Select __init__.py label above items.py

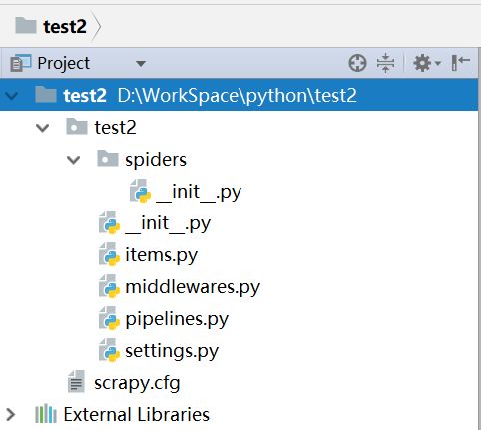pyautogui.click(x=168, y=223)
